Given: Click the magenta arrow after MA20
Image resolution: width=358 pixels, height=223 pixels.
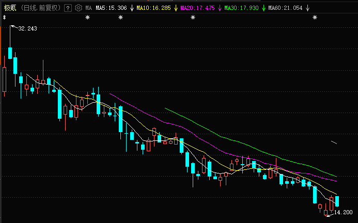Looking at the screenshot, I should (x=219, y=8).
